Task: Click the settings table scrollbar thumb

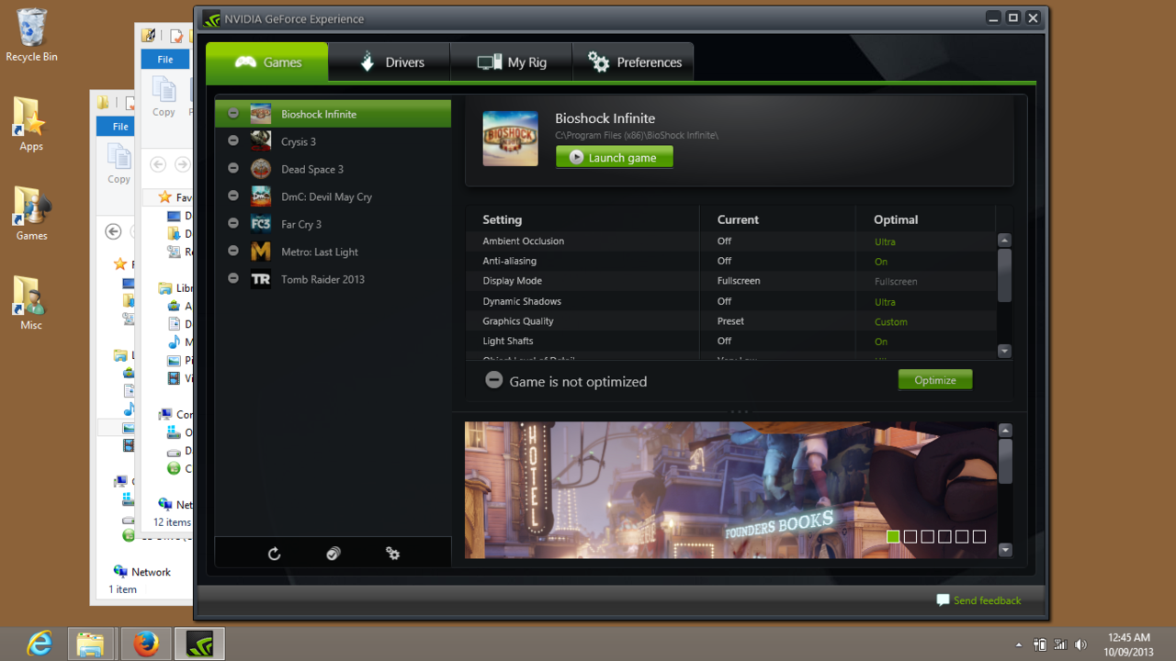Action: pos(1004,274)
